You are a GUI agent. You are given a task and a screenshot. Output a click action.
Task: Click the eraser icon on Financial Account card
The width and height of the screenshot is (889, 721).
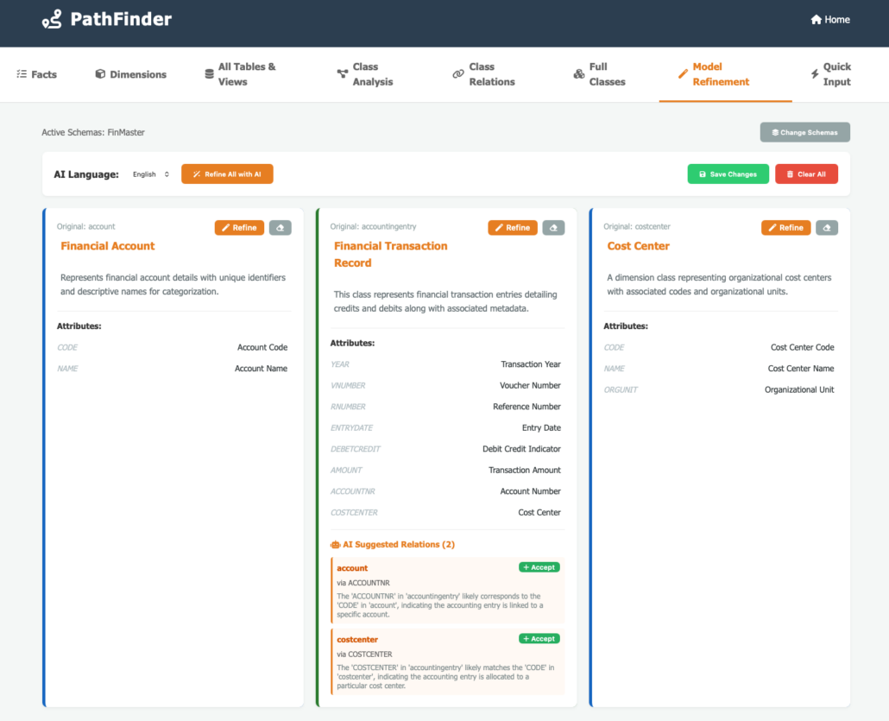(x=280, y=228)
